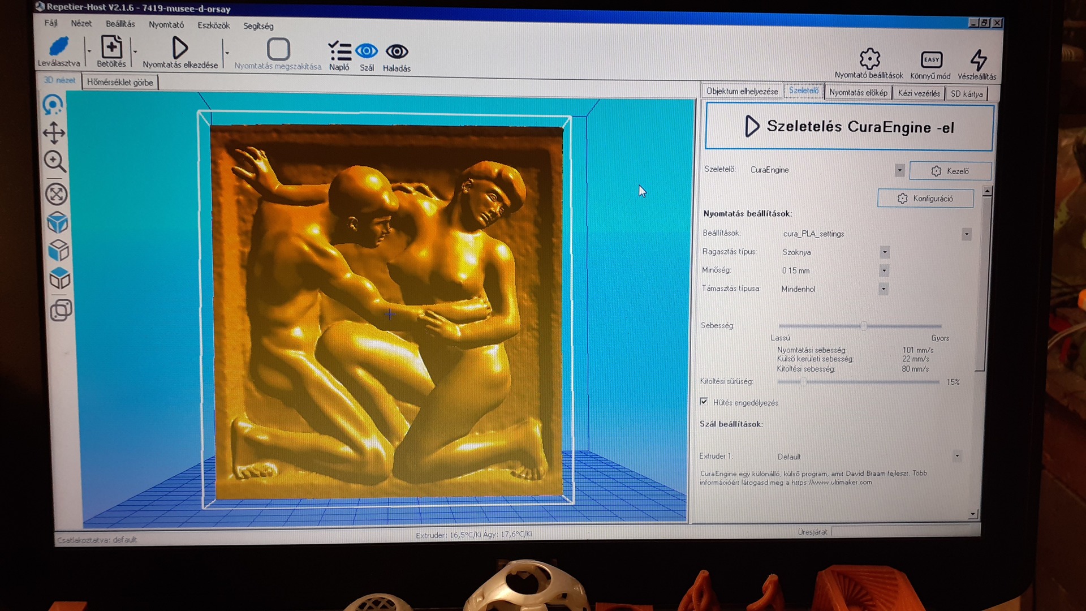Expand the Ragasztás típus dropdown
Image resolution: width=1086 pixels, height=611 pixels.
point(885,252)
